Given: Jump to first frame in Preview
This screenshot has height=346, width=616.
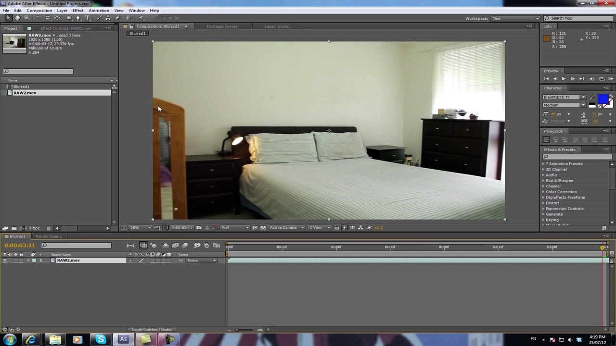Looking at the screenshot, I should pos(546,79).
